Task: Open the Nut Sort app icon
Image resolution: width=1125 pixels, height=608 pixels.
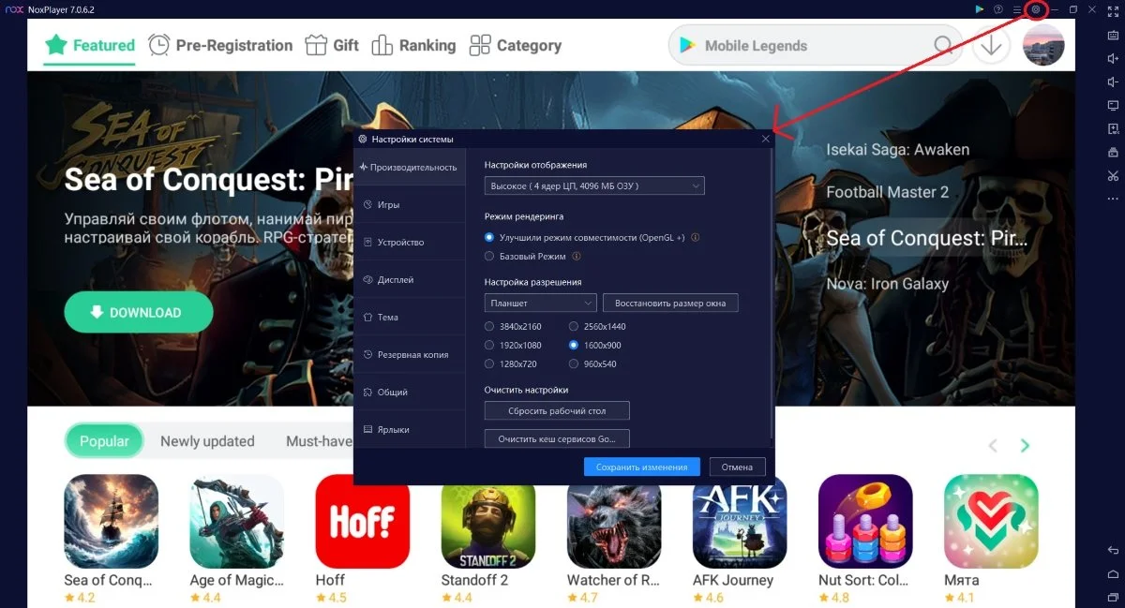Action: point(865,521)
